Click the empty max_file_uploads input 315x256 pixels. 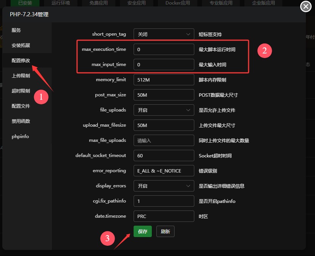pyautogui.click(x=164, y=140)
